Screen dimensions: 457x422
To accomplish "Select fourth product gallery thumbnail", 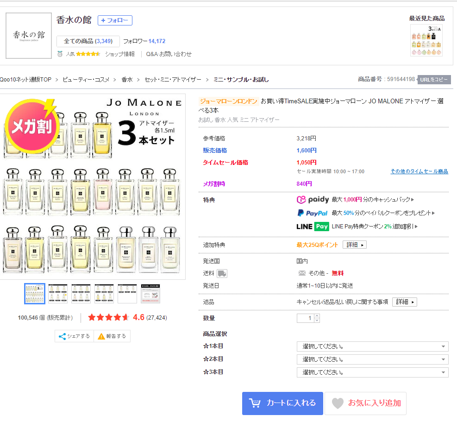I will [104, 294].
